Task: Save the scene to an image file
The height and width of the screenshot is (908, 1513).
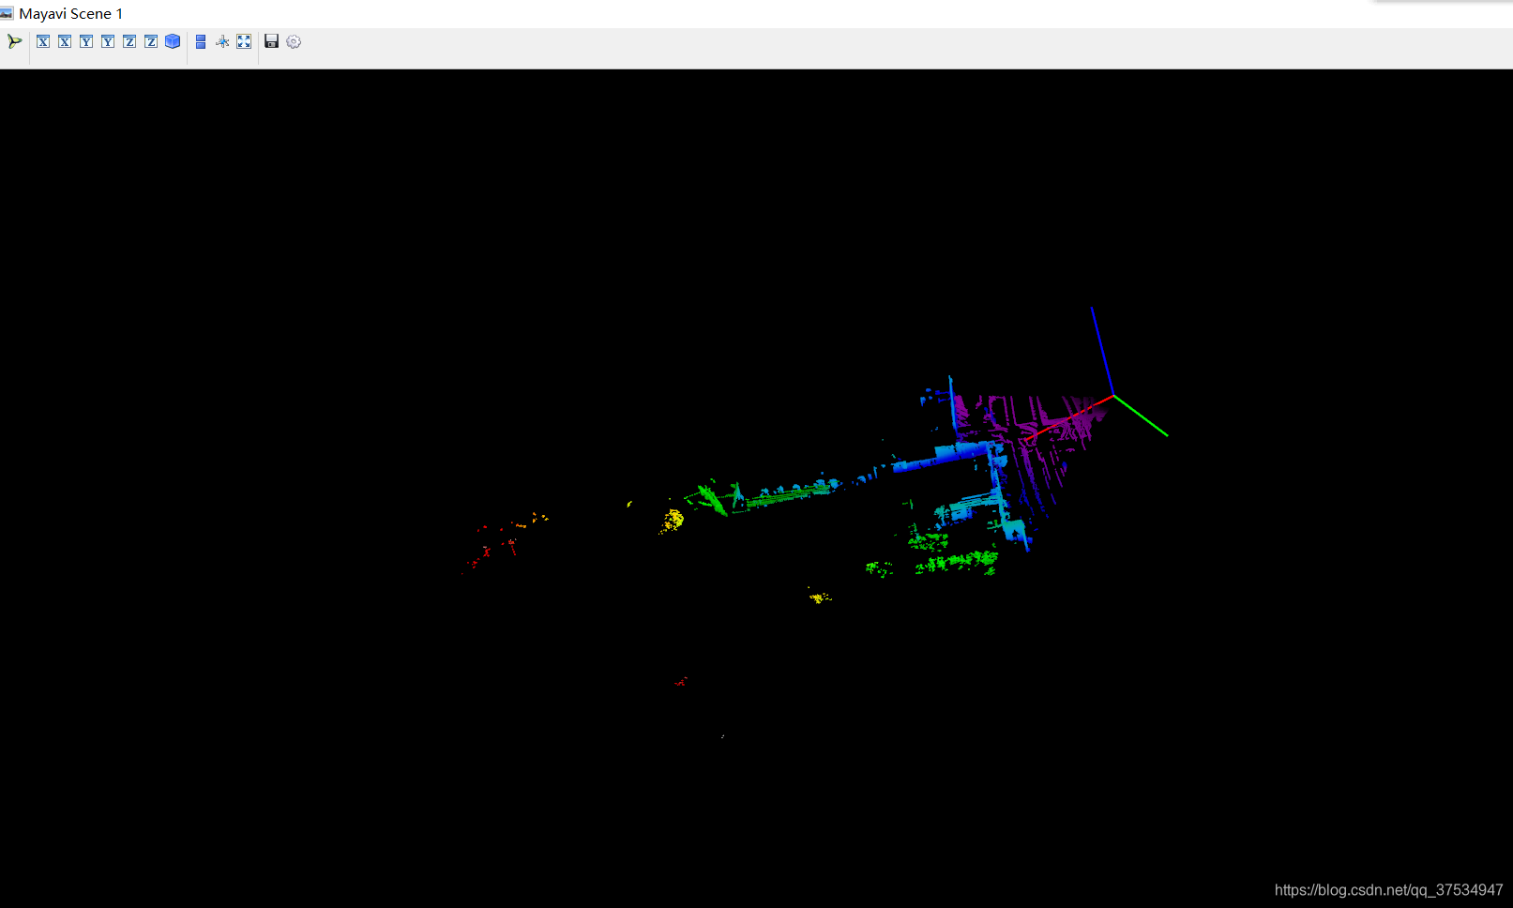Action: (271, 41)
